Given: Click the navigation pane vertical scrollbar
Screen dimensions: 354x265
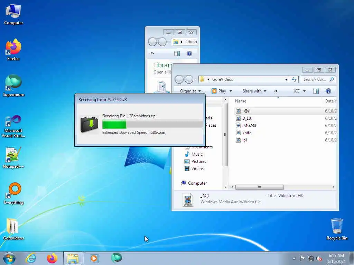Looking at the screenshot, I should coord(225,134).
